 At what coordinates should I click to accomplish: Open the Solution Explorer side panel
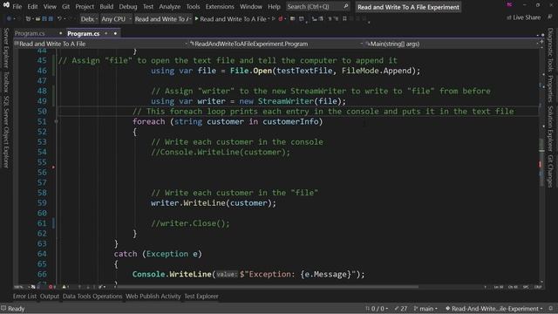tap(550, 128)
